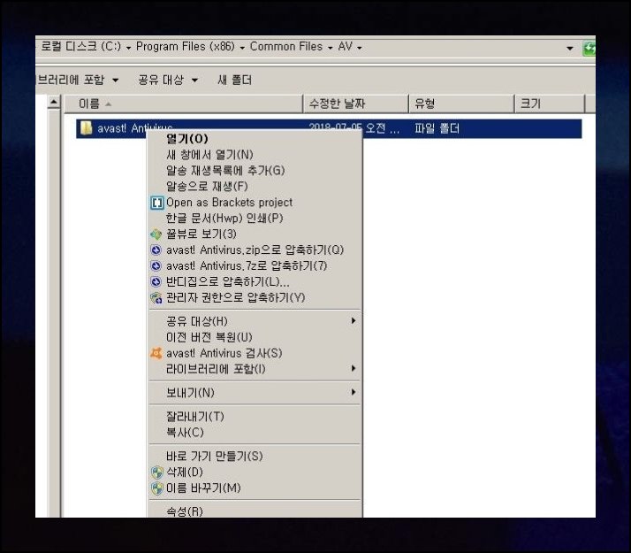Open the dropdown arrow after AV
Image resolution: width=631 pixels, height=553 pixels.
coord(360,48)
